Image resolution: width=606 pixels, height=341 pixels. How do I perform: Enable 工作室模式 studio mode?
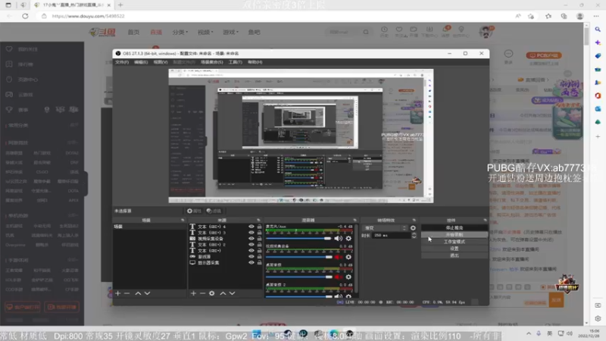(x=454, y=242)
